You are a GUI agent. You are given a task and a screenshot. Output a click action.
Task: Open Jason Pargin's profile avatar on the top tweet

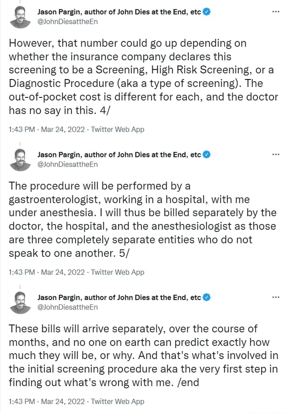coord(20,16)
